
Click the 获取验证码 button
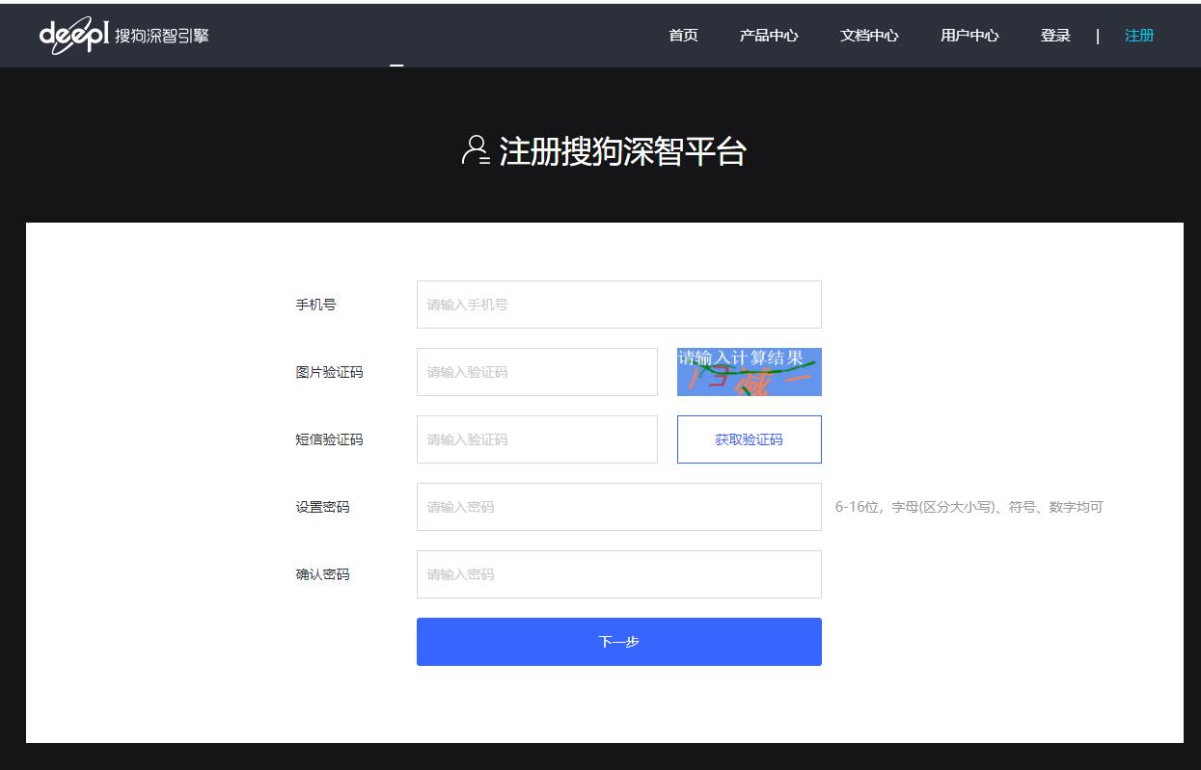(x=750, y=439)
